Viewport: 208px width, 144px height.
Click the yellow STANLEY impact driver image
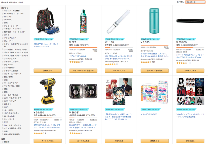pyautogui.click(x=47, y=91)
